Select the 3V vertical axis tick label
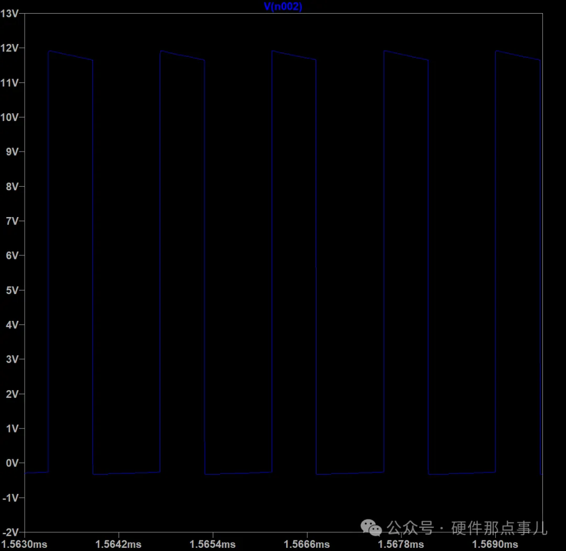Image resolution: width=566 pixels, height=551 pixels. click(x=12, y=360)
